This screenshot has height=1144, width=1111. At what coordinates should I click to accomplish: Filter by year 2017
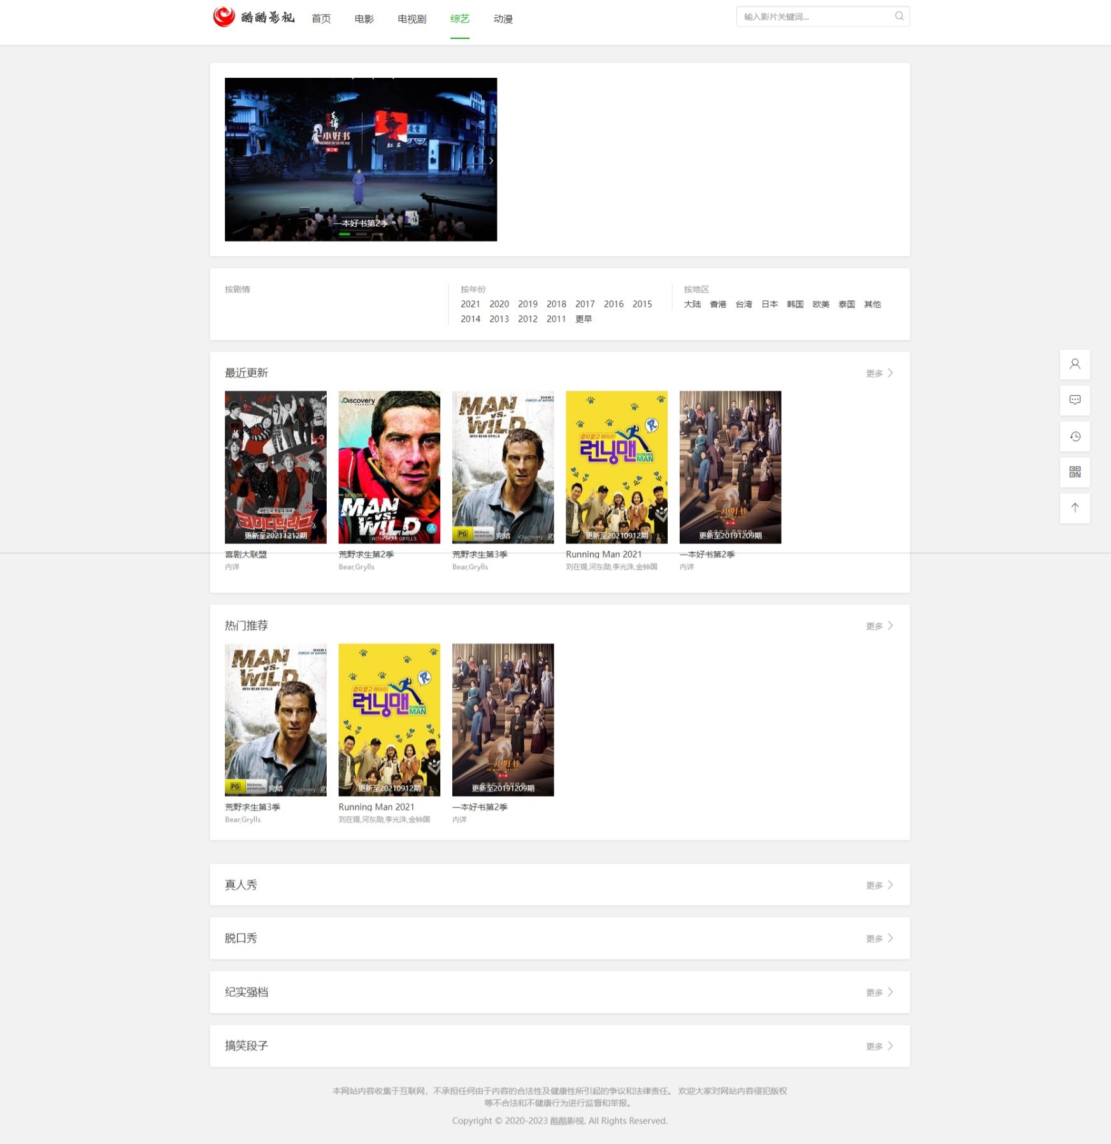pos(585,304)
